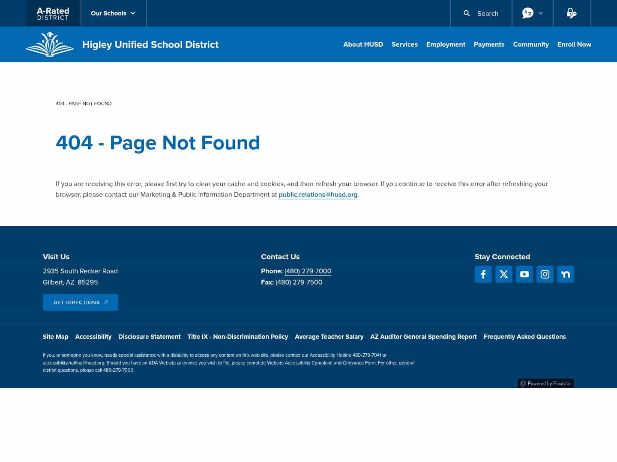Screen dimensions: 617x462
Task: Open the Services menu item
Action: point(404,44)
